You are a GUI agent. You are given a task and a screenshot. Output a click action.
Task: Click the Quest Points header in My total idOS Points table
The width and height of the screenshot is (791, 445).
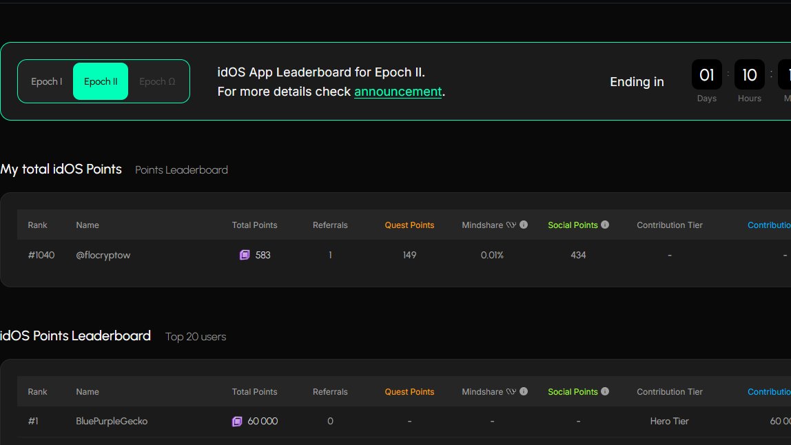409,225
